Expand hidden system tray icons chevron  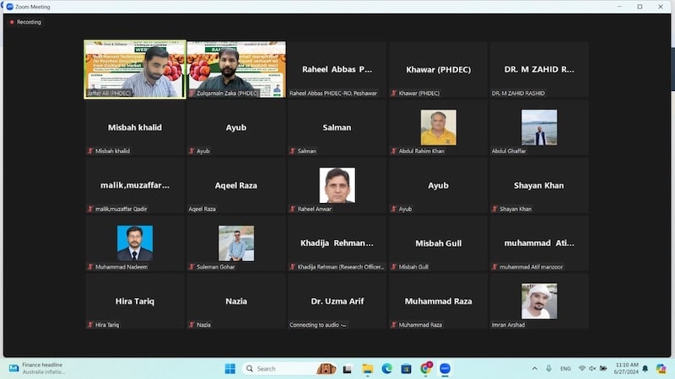(x=534, y=368)
